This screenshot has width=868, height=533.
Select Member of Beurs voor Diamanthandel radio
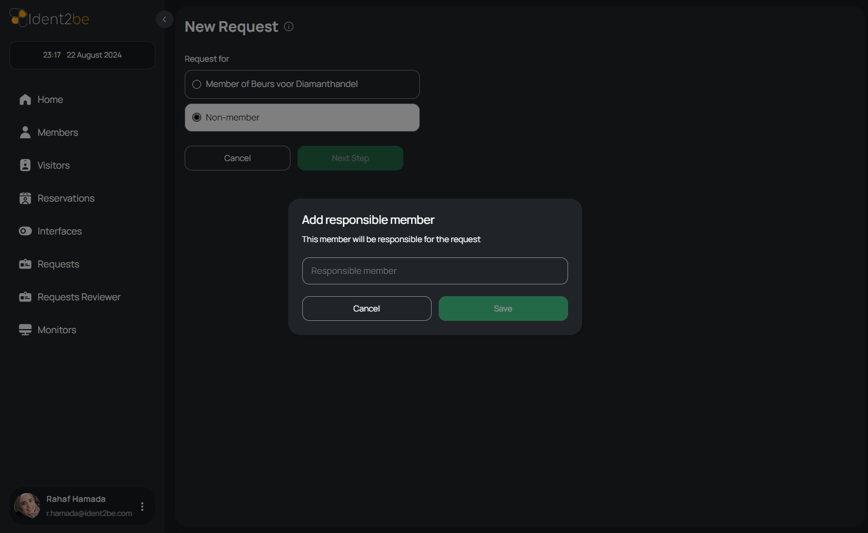(197, 85)
